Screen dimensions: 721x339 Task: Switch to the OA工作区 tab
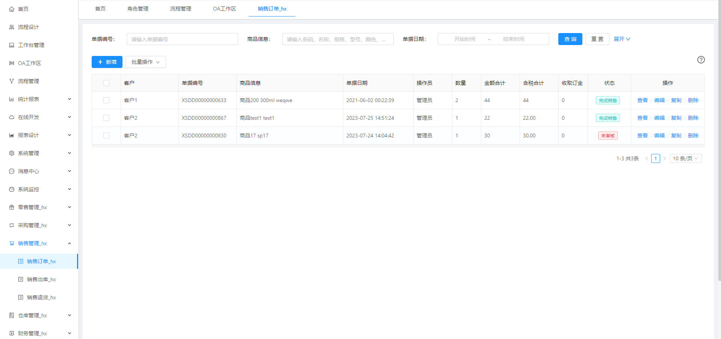[x=224, y=9]
